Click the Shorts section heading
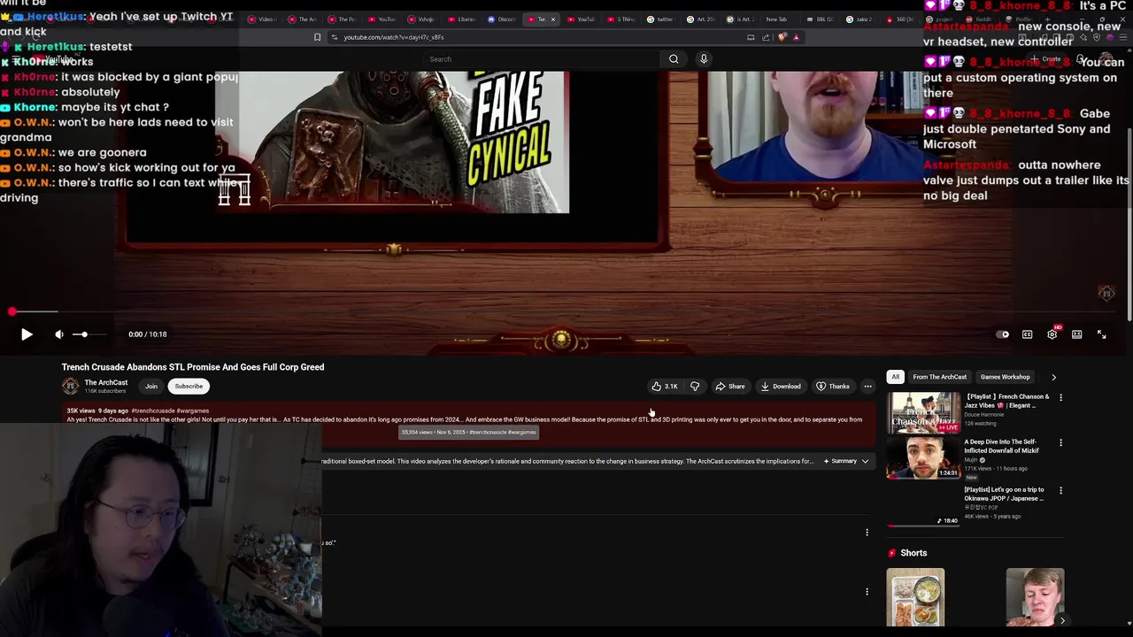This screenshot has width=1133, height=637. click(x=913, y=553)
